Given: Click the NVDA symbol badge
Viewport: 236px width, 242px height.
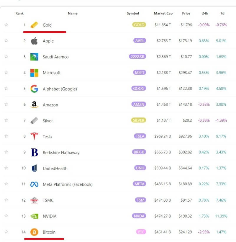Looking at the screenshot, I should click(139, 216).
